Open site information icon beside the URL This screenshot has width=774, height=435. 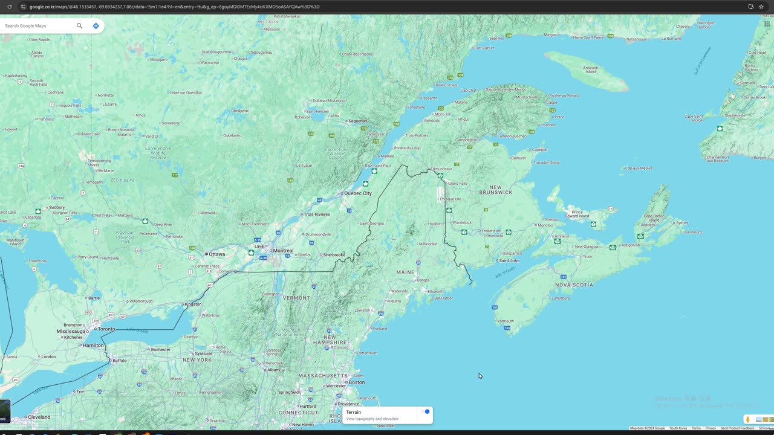point(23,7)
